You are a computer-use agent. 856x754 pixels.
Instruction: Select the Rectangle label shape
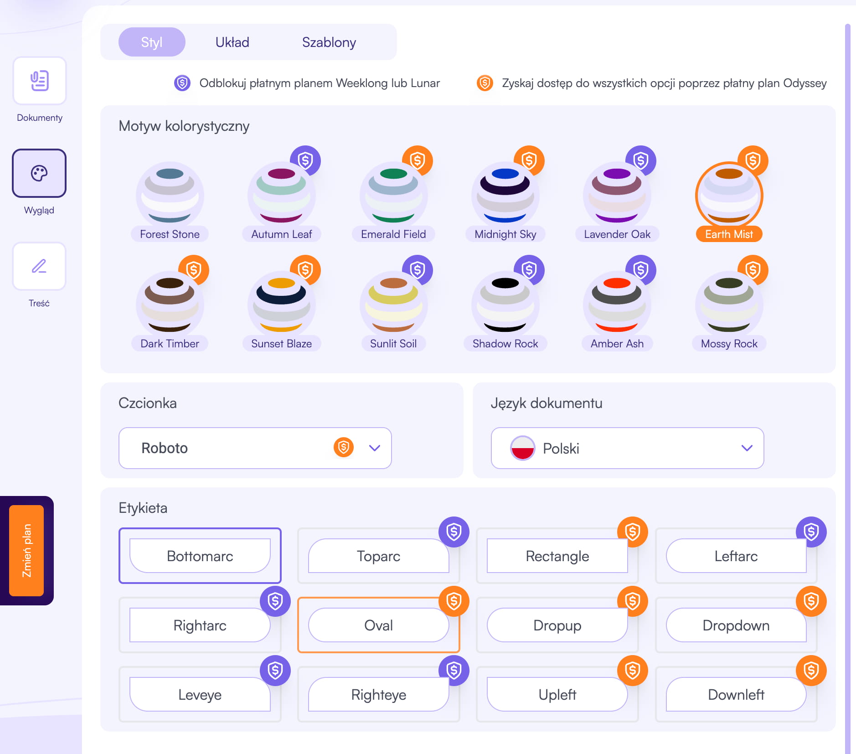(557, 556)
